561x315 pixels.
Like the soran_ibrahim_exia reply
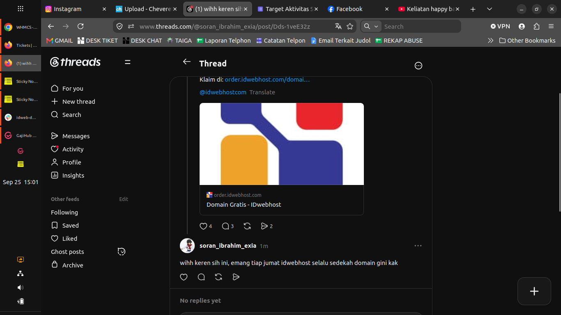point(184,277)
